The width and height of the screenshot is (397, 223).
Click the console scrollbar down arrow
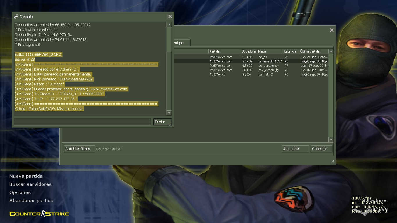[169, 113]
